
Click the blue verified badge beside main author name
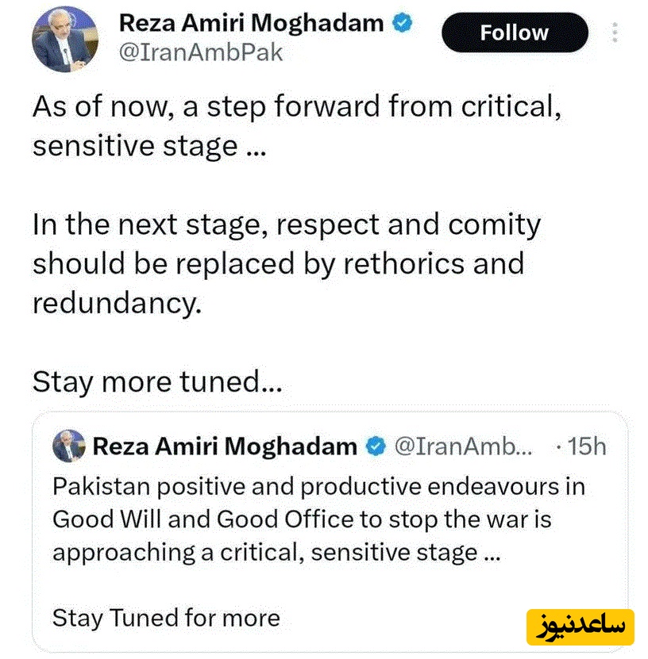(x=403, y=24)
